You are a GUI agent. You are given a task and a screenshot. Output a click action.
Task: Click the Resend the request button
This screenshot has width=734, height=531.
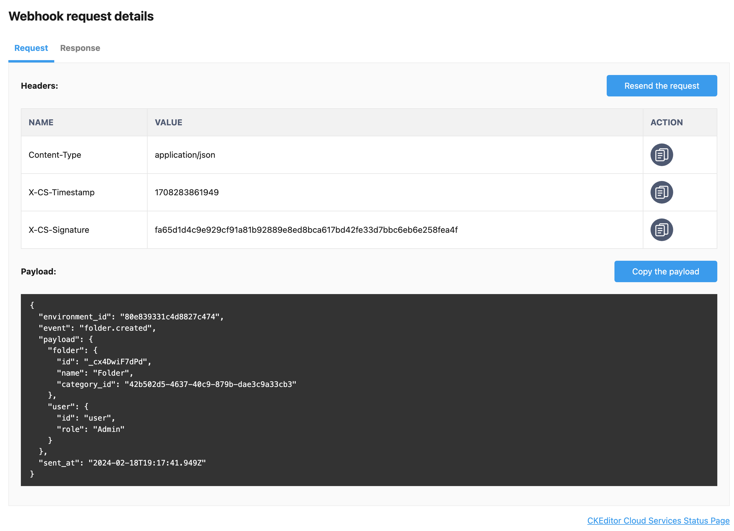[x=662, y=86]
